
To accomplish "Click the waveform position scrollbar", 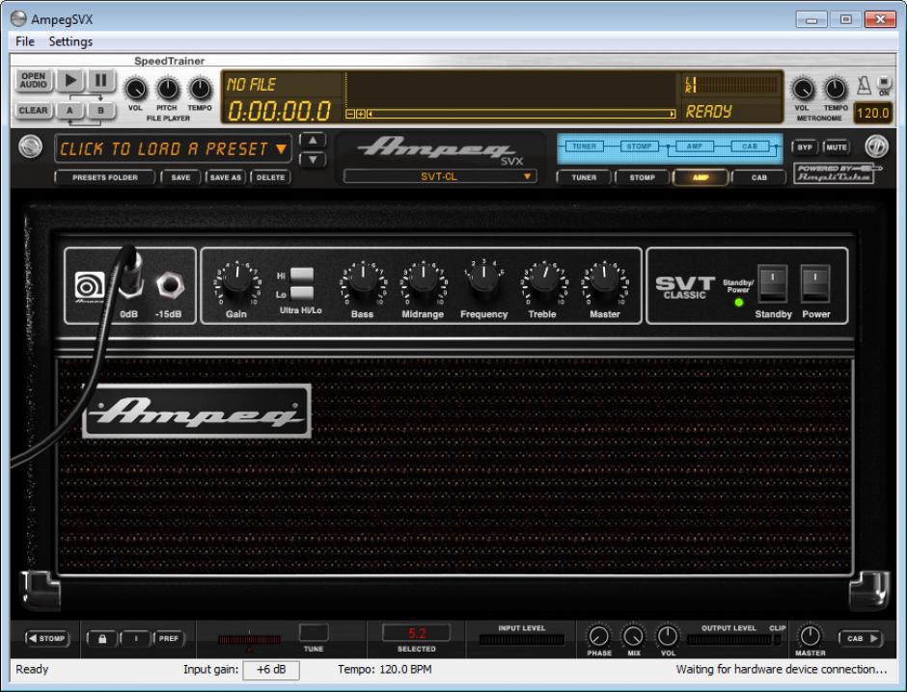I will (521, 115).
